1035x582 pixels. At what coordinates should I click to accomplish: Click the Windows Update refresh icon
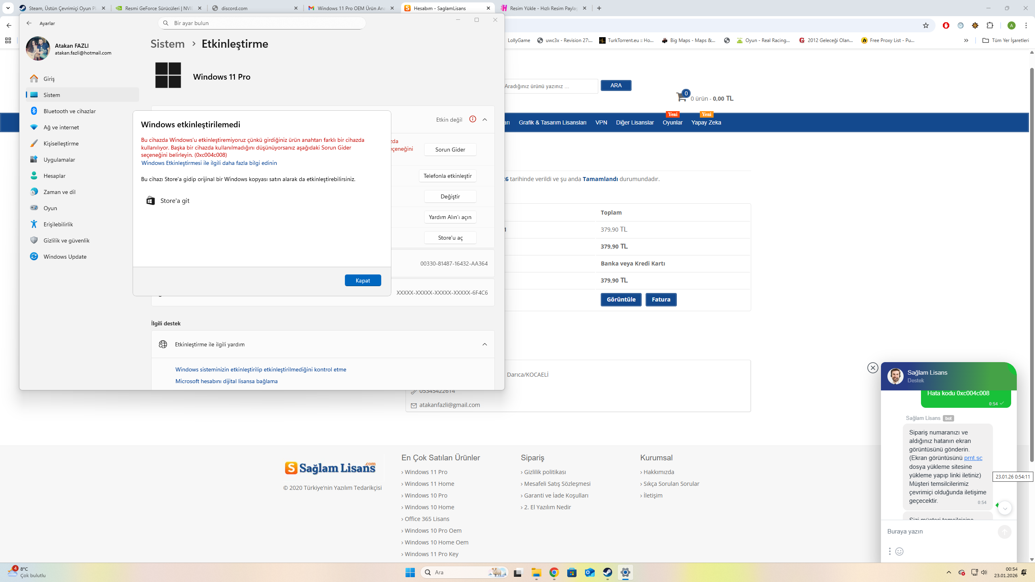(x=34, y=256)
